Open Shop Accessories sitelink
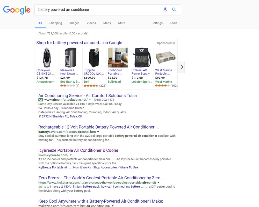Viewport: 259px width, 207px height. [x=105, y=167]
